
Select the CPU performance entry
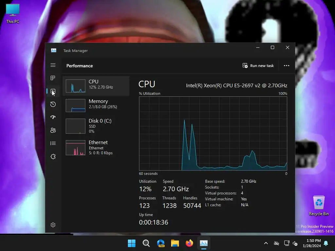click(x=96, y=86)
